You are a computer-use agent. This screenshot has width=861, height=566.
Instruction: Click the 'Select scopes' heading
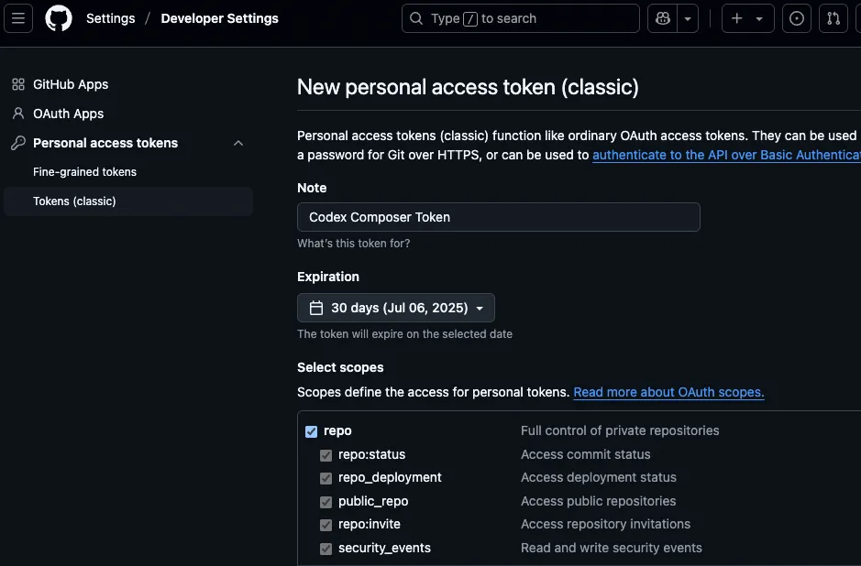point(340,367)
